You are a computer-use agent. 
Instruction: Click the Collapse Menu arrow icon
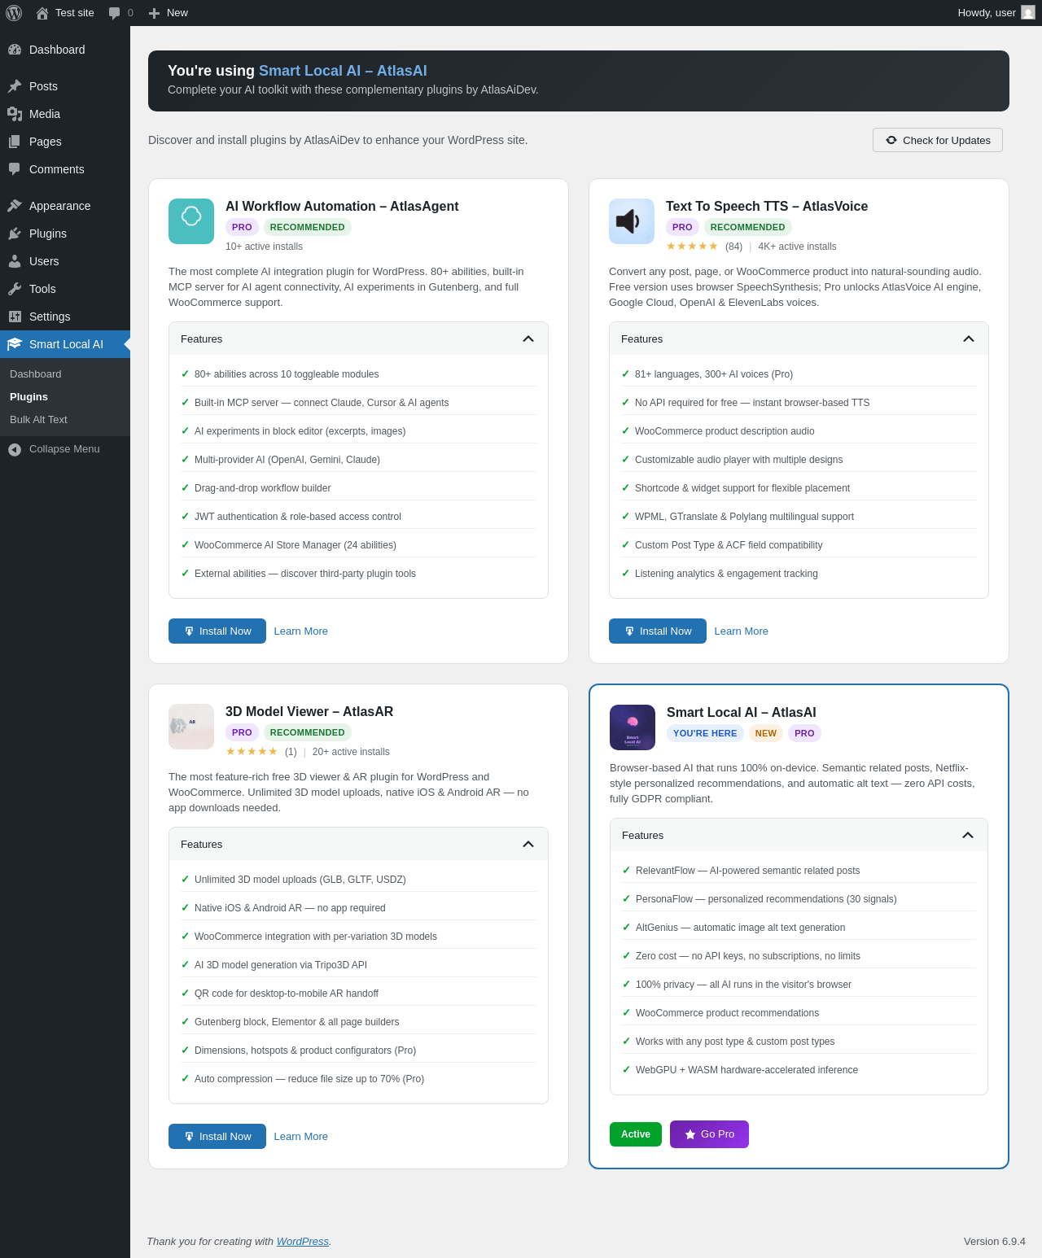15,449
